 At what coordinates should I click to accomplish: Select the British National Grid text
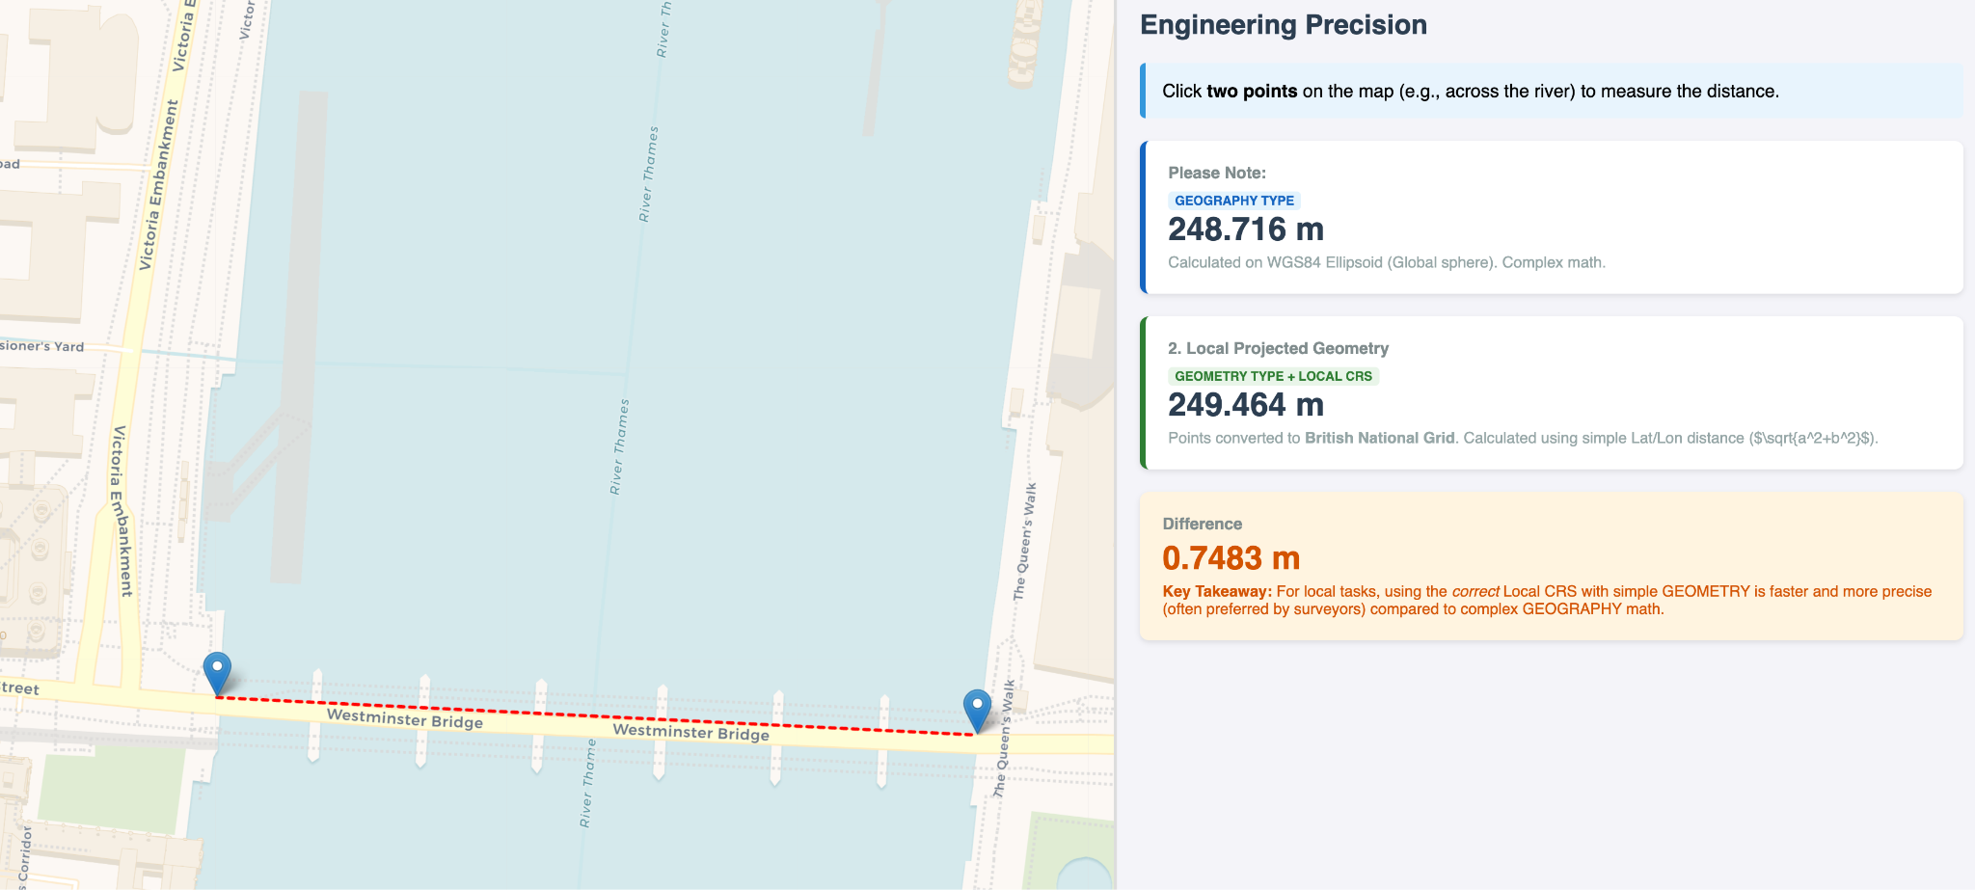point(1379,437)
